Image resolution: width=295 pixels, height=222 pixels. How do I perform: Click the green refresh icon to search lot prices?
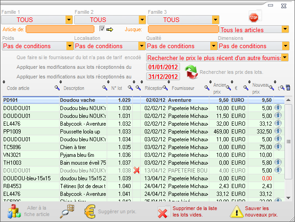click(x=191, y=72)
